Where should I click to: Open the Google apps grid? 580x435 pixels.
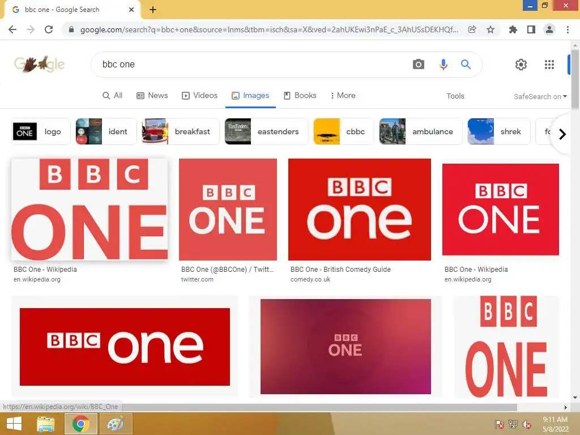[549, 65]
